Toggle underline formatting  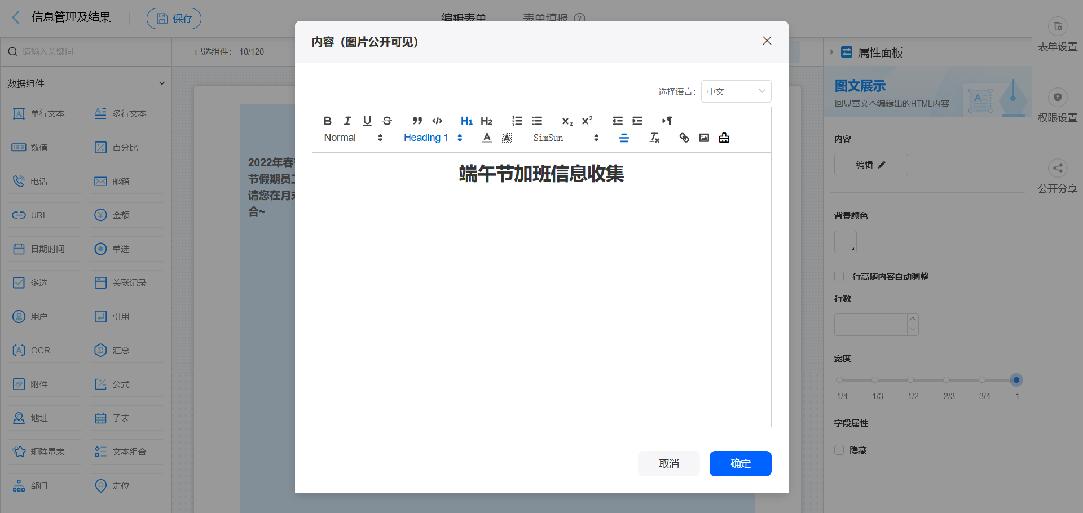(x=367, y=121)
